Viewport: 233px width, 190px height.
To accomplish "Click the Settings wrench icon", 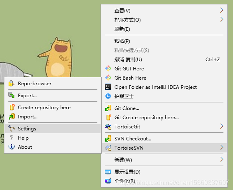I will click(x=12, y=128).
